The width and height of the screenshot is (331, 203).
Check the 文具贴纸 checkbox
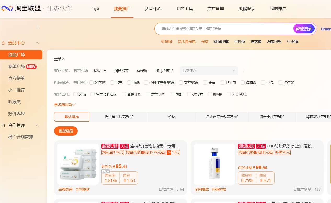(x=181, y=83)
